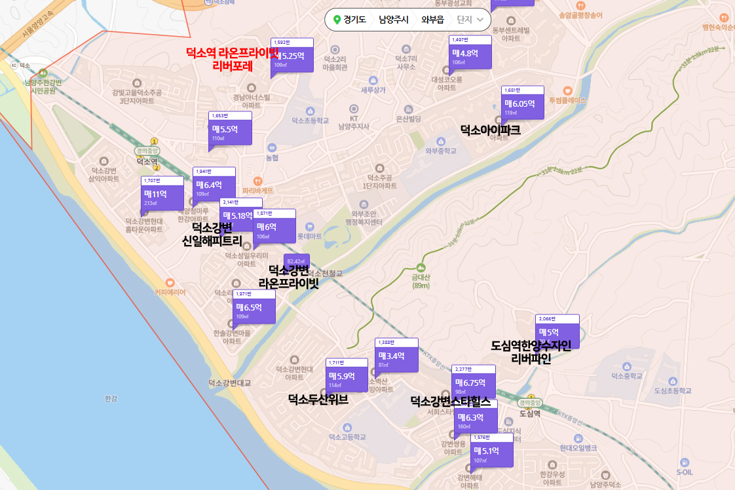Click the 현대오일뱅크 gas station icon

(578, 439)
